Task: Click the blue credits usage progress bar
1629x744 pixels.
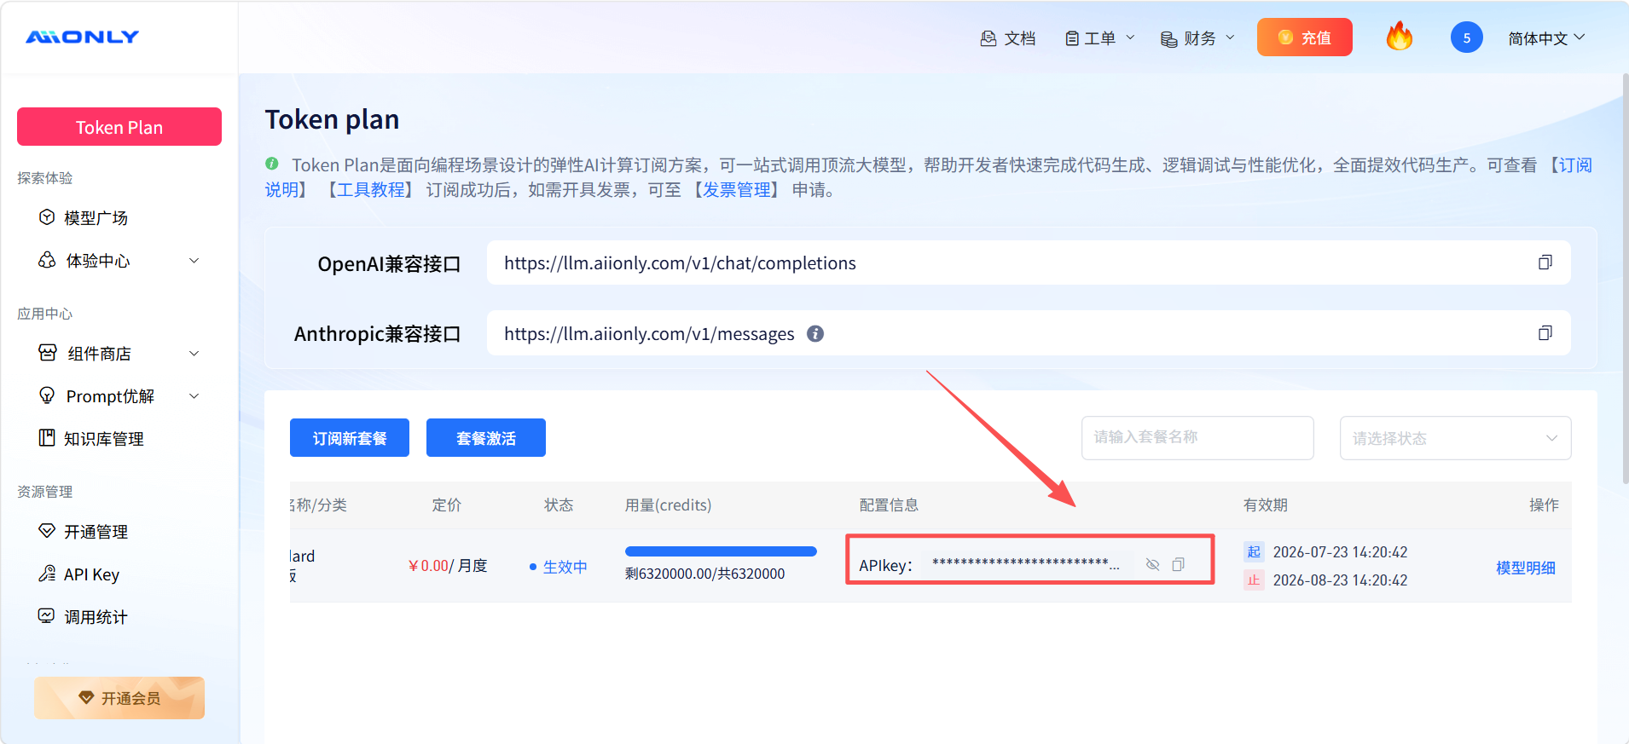Action: 721,551
